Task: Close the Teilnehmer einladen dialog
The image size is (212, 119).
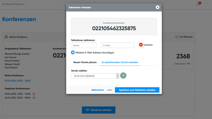Action: 157,7
